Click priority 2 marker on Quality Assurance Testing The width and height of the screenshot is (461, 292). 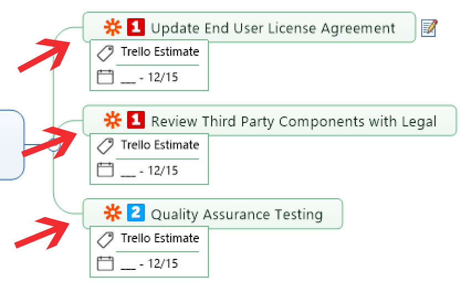point(136,213)
